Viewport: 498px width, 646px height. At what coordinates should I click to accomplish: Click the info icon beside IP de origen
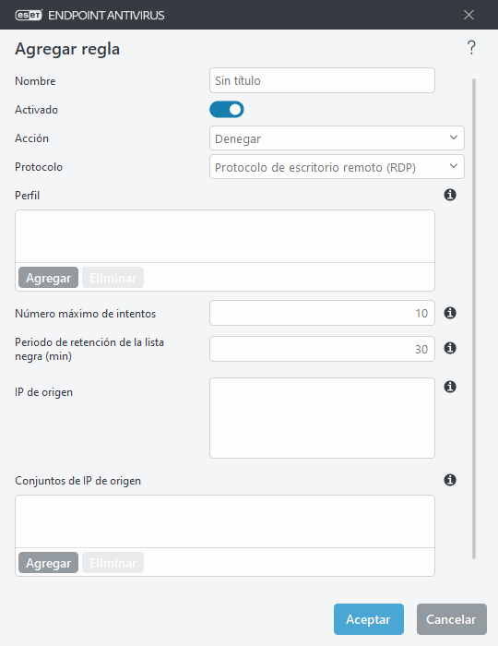pos(450,387)
